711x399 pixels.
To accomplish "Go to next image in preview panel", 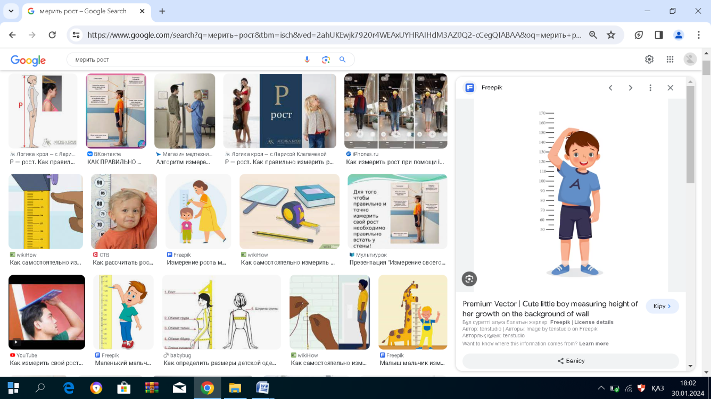I will (x=631, y=88).
